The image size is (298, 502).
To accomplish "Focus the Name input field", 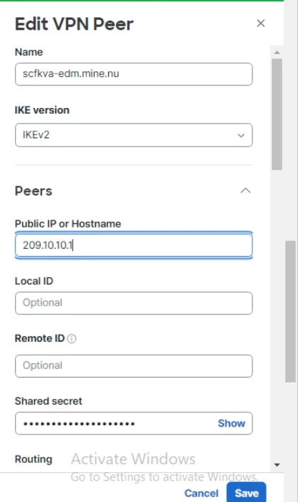I will pyautogui.click(x=134, y=74).
